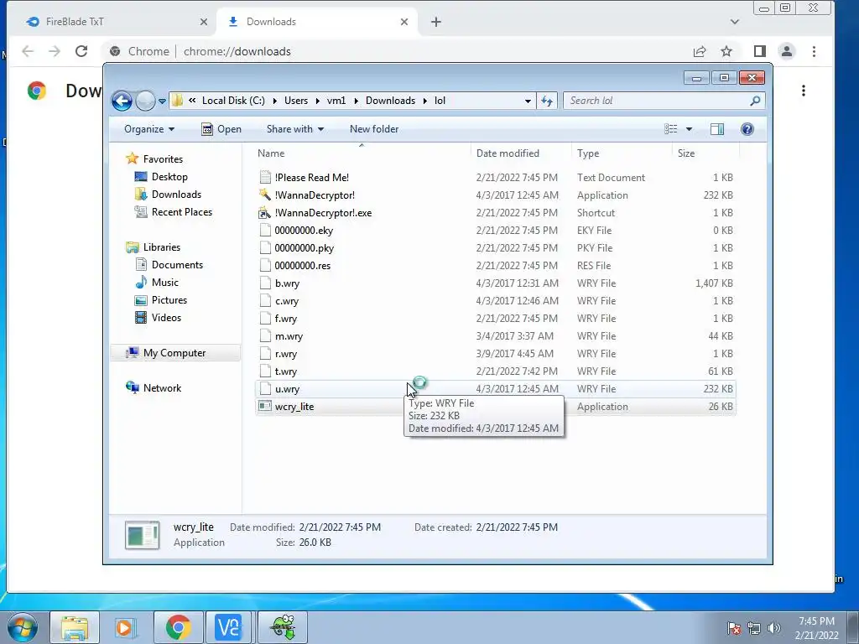Open Documents library
This screenshot has height=644, width=859.
tap(169, 265)
